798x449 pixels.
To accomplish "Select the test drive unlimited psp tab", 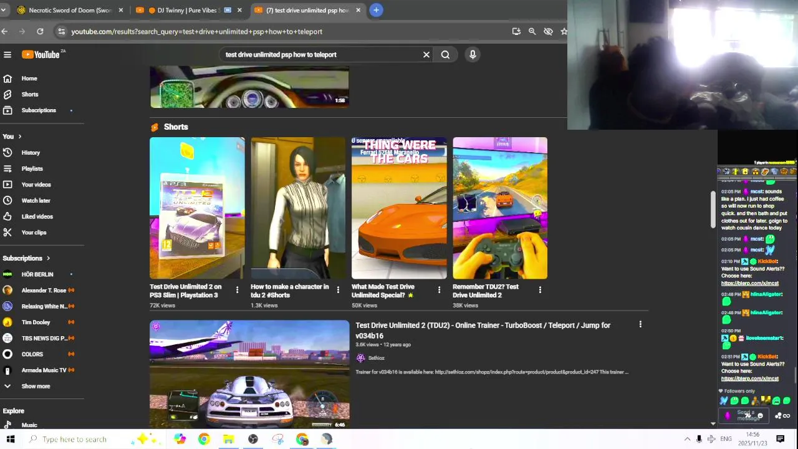I will pos(307,10).
